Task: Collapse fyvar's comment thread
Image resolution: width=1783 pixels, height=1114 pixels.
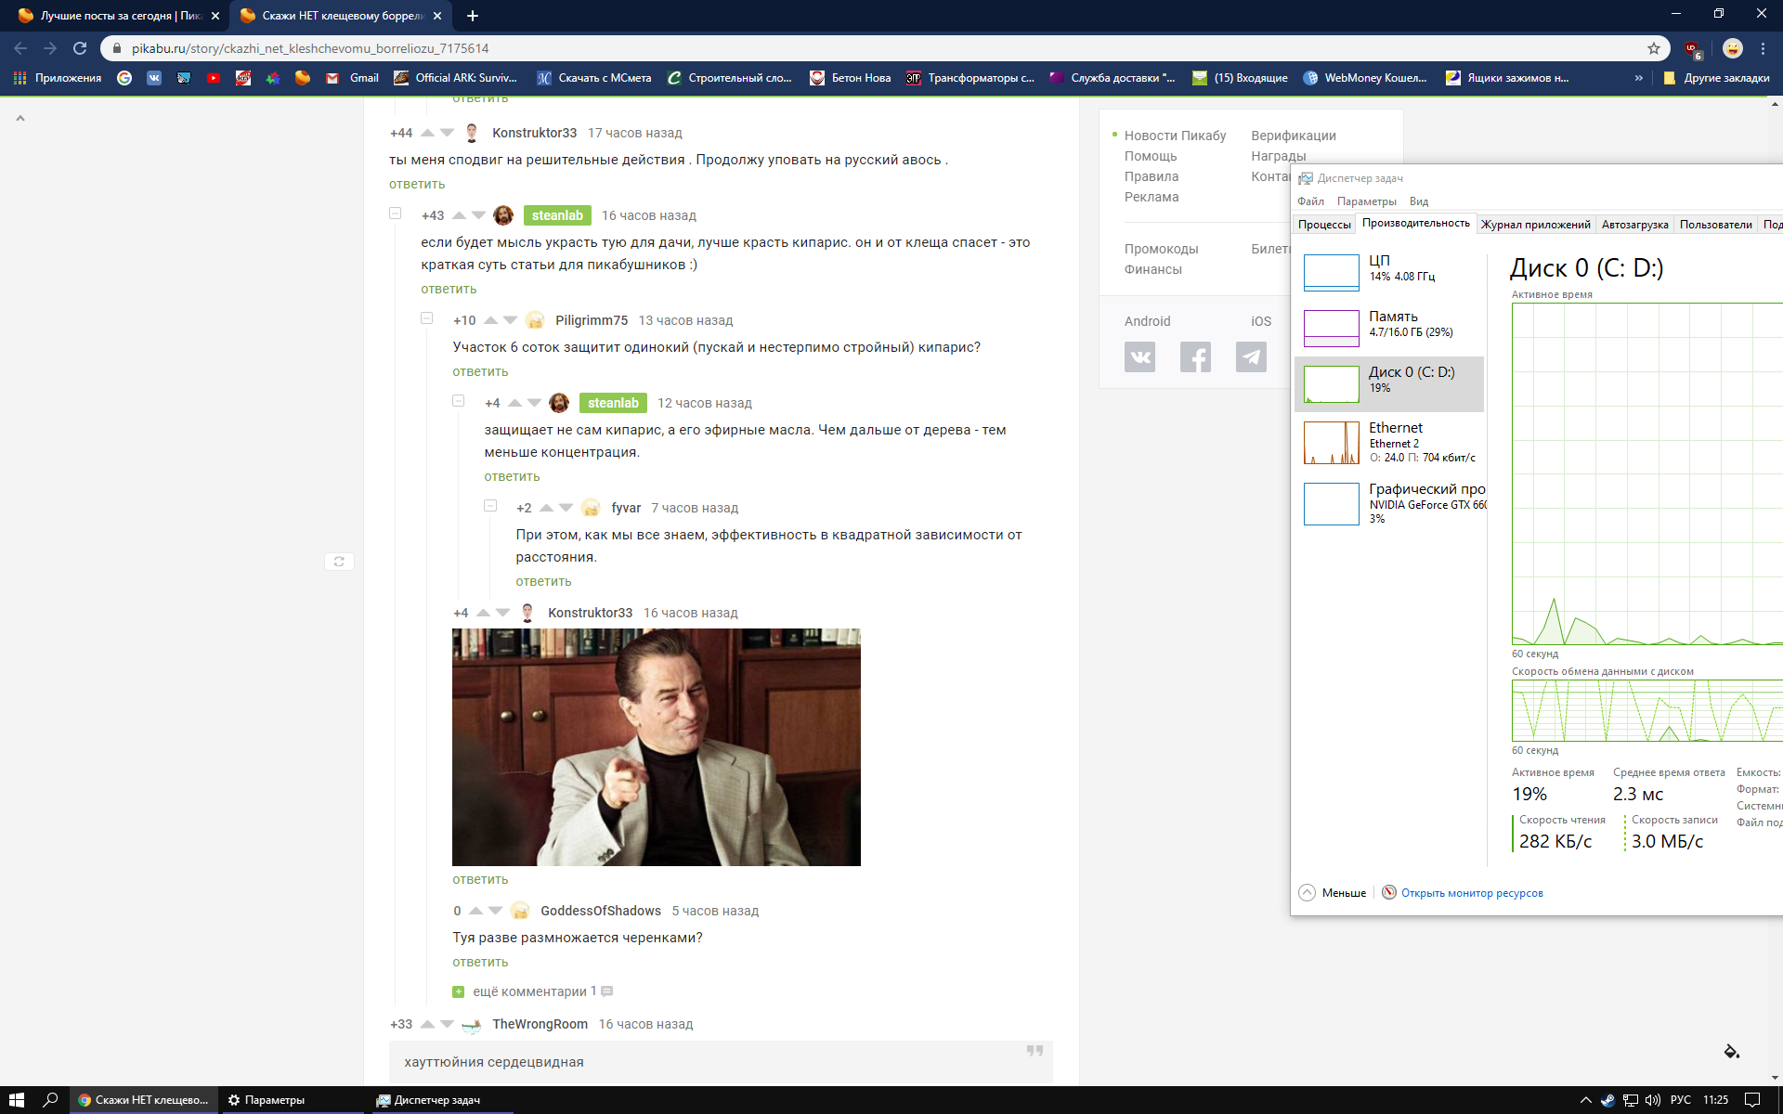Action: (x=489, y=506)
